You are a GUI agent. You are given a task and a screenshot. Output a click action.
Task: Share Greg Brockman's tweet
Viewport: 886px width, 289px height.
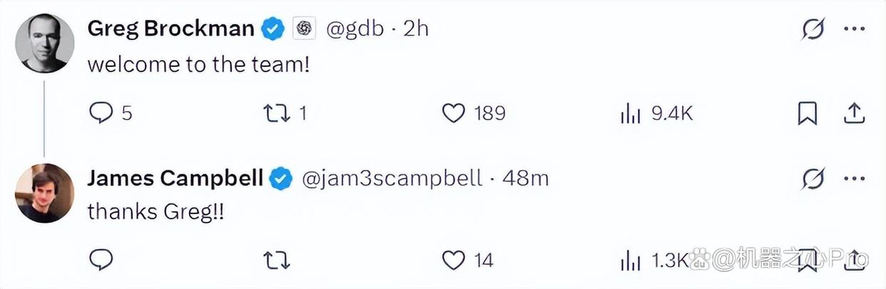(854, 112)
